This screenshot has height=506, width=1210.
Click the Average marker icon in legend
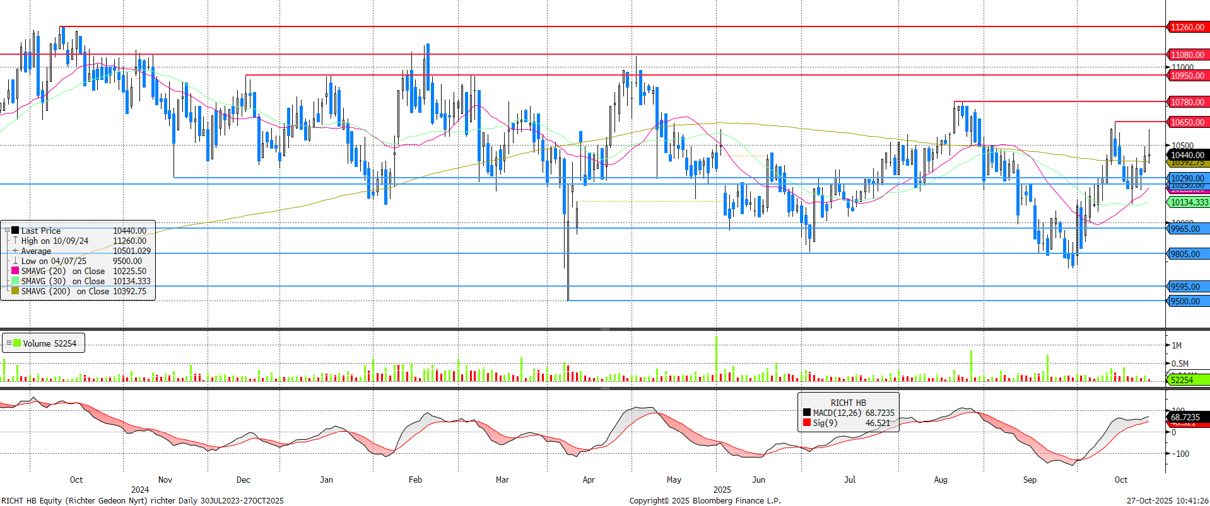(15, 251)
